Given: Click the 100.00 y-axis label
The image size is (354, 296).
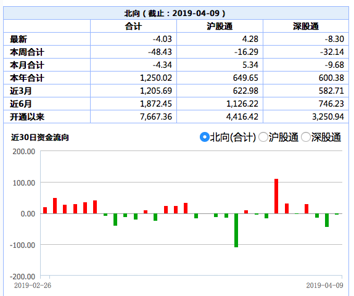Looking at the screenshot, I should [24, 183].
